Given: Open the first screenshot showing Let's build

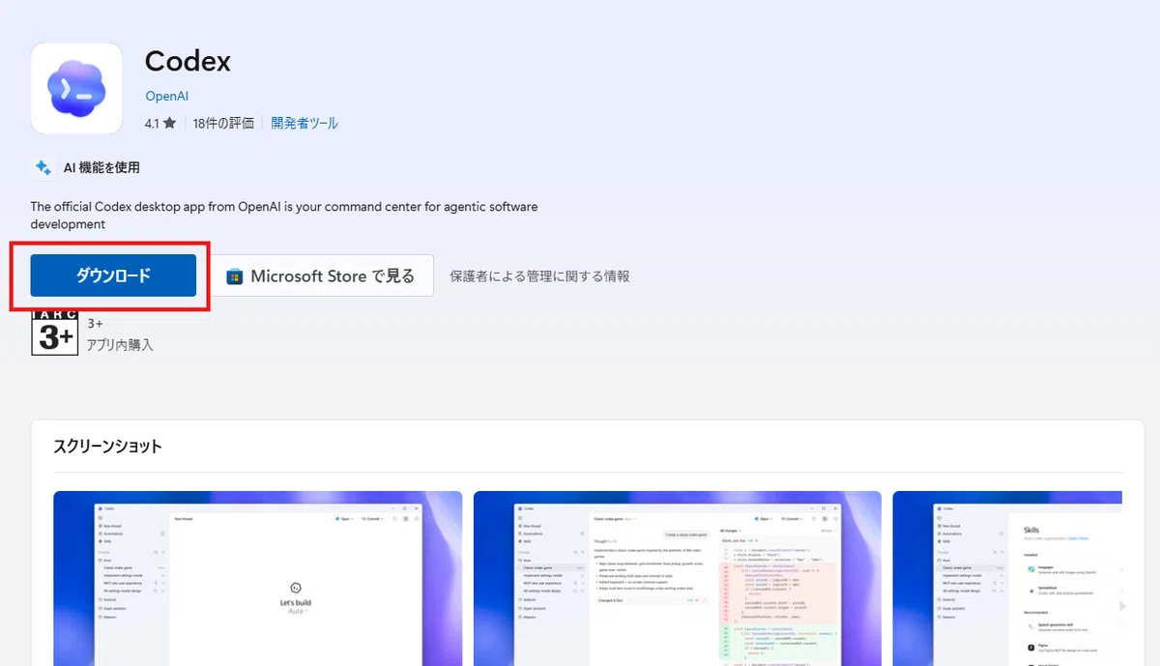Looking at the screenshot, I should (257, 578).
